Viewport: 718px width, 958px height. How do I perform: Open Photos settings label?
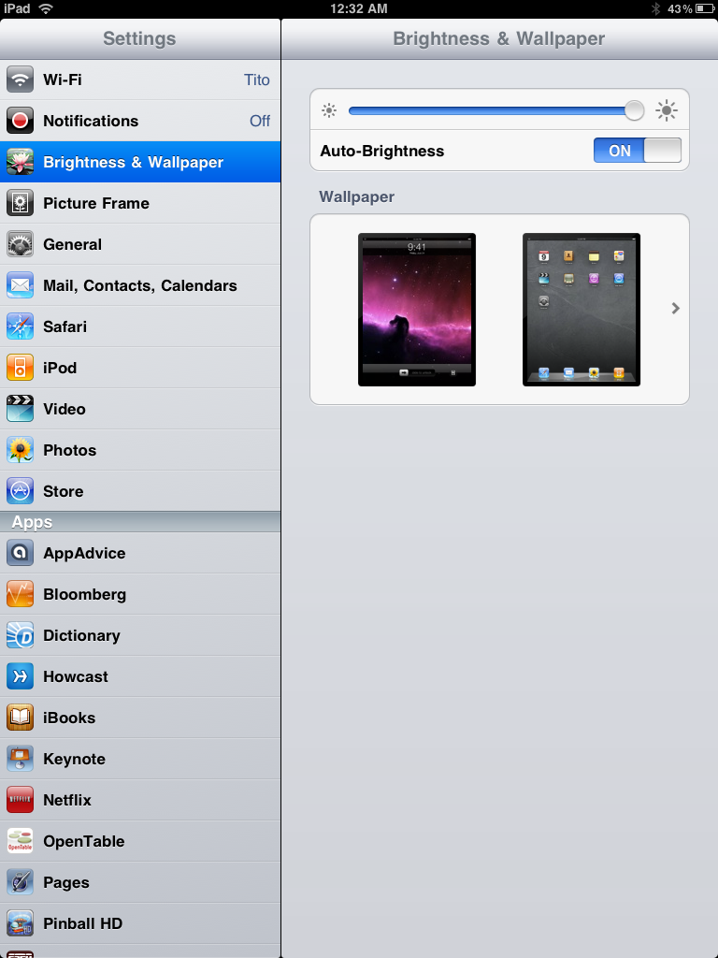tap(69, 450)
